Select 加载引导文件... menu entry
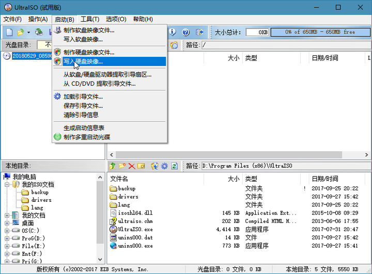 point(110,96)
